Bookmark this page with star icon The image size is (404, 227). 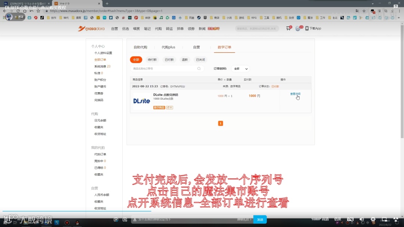pos(364,11)
